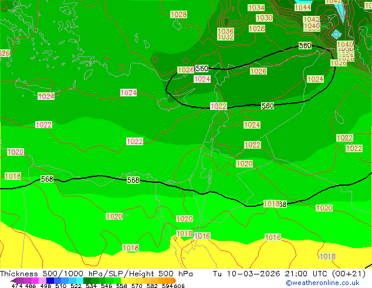The height and width of the screenshot is (288, 372).
Task: Click the purple left arrow end of the color scale
Action: tap(13, 280)
